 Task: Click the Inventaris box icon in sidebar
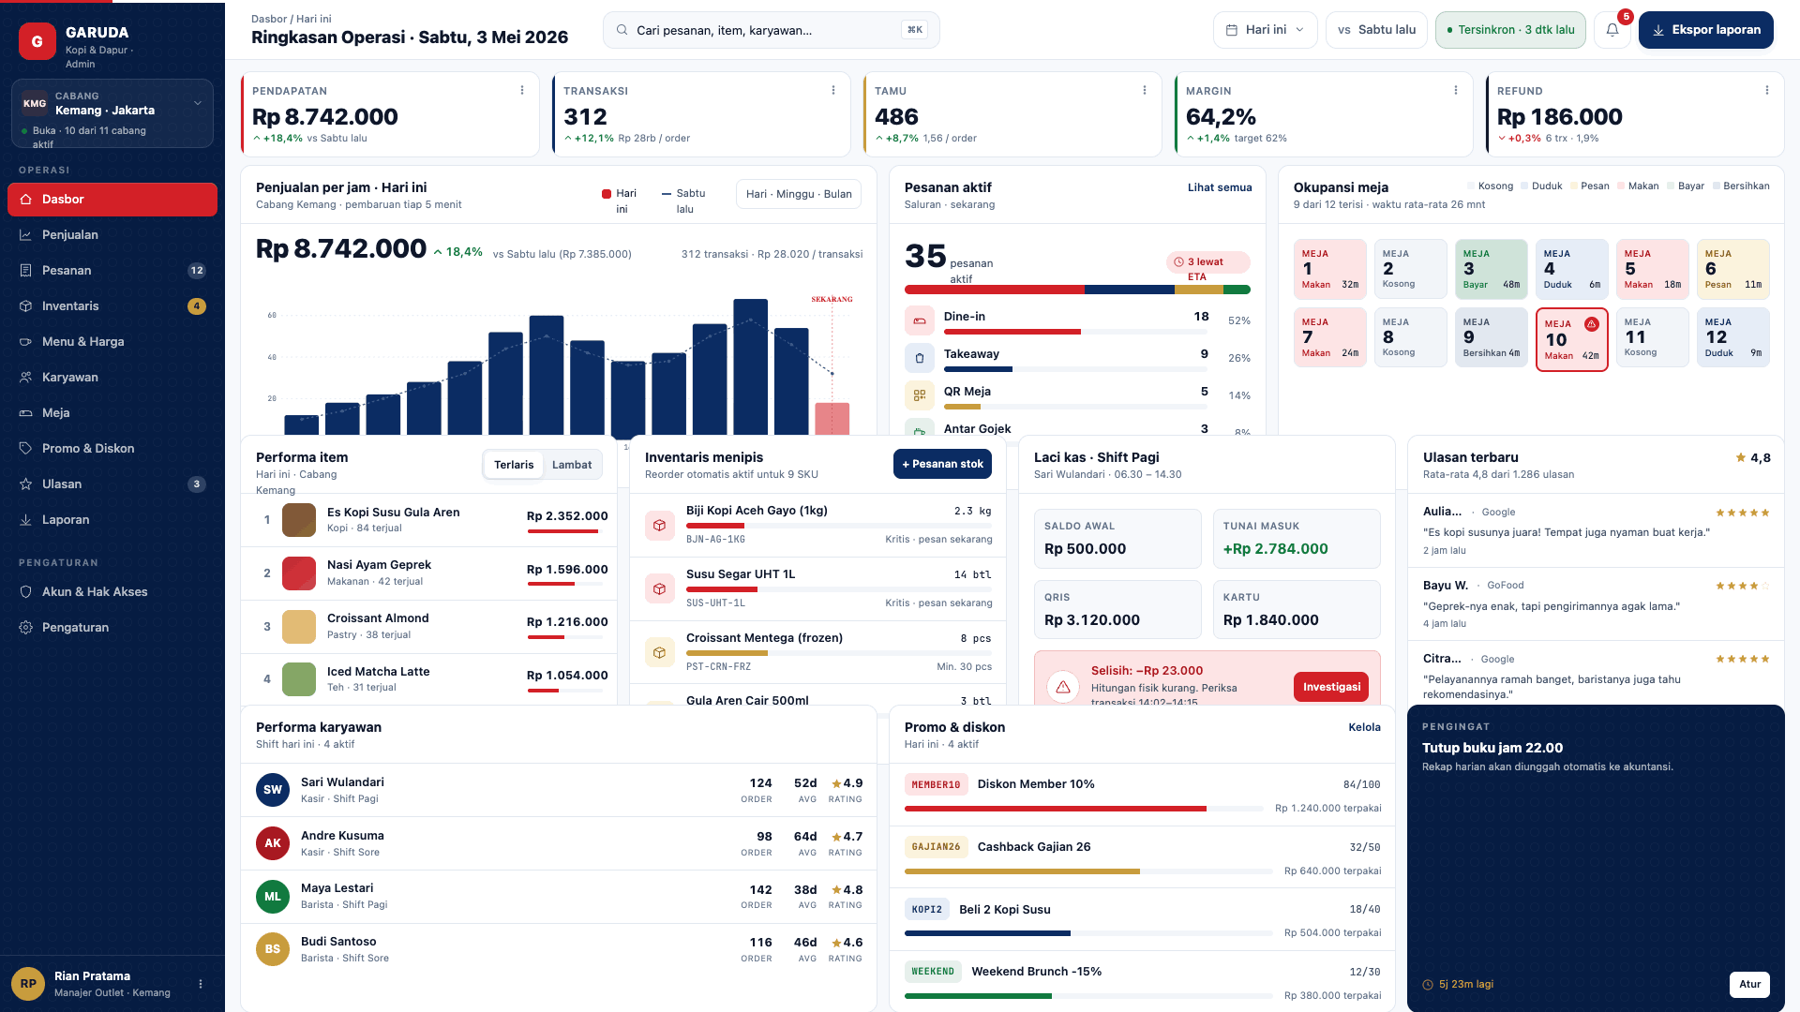pos(25,306)
